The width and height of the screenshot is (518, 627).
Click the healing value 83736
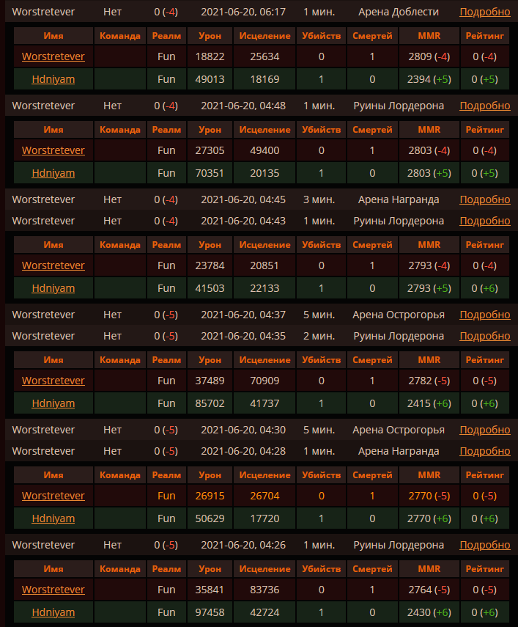(x=264, y=590)
